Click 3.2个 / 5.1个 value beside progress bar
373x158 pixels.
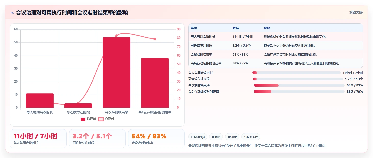pos(354,79)
